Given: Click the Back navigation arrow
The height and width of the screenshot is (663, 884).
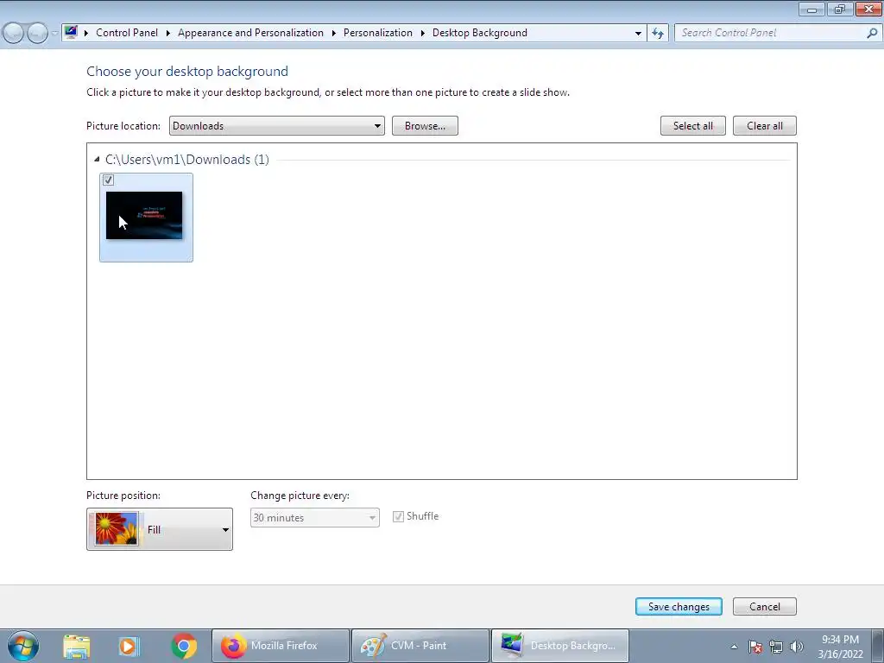Looking at the screenshot, I should (13, 34).
